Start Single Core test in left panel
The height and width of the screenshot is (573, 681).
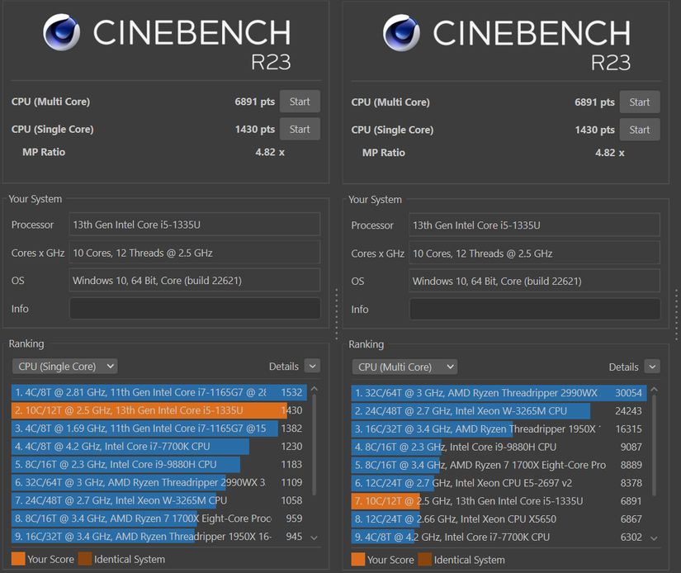coord(300,129)
